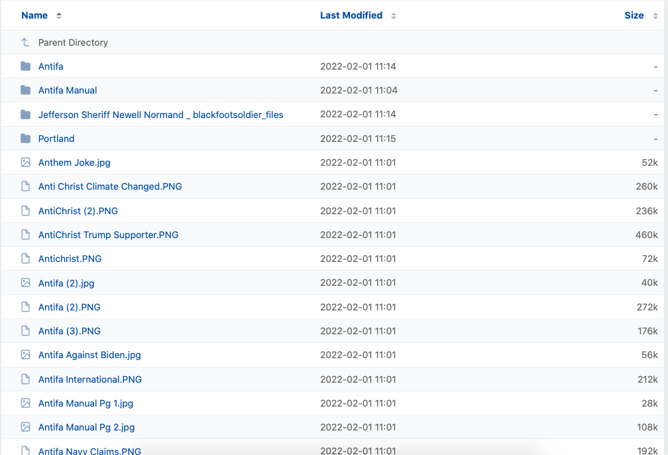Click the 72k size of Antichrist.PNG
The width and height of the screenshot is (668, 455).
[x=649, y=259]
